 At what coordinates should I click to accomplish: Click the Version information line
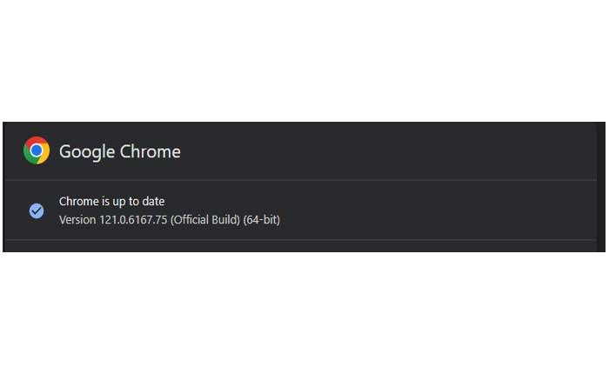[169, 219]
